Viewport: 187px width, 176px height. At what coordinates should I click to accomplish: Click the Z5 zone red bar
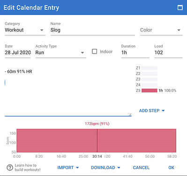[150, 91]
